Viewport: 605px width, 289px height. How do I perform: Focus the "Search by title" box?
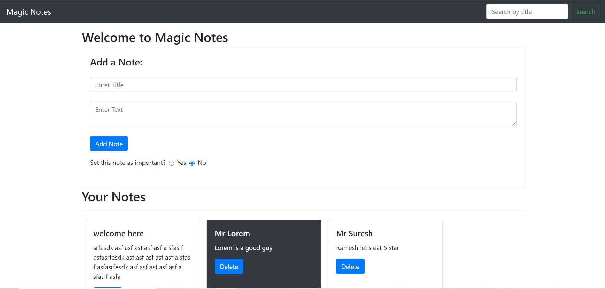(527, 11)
